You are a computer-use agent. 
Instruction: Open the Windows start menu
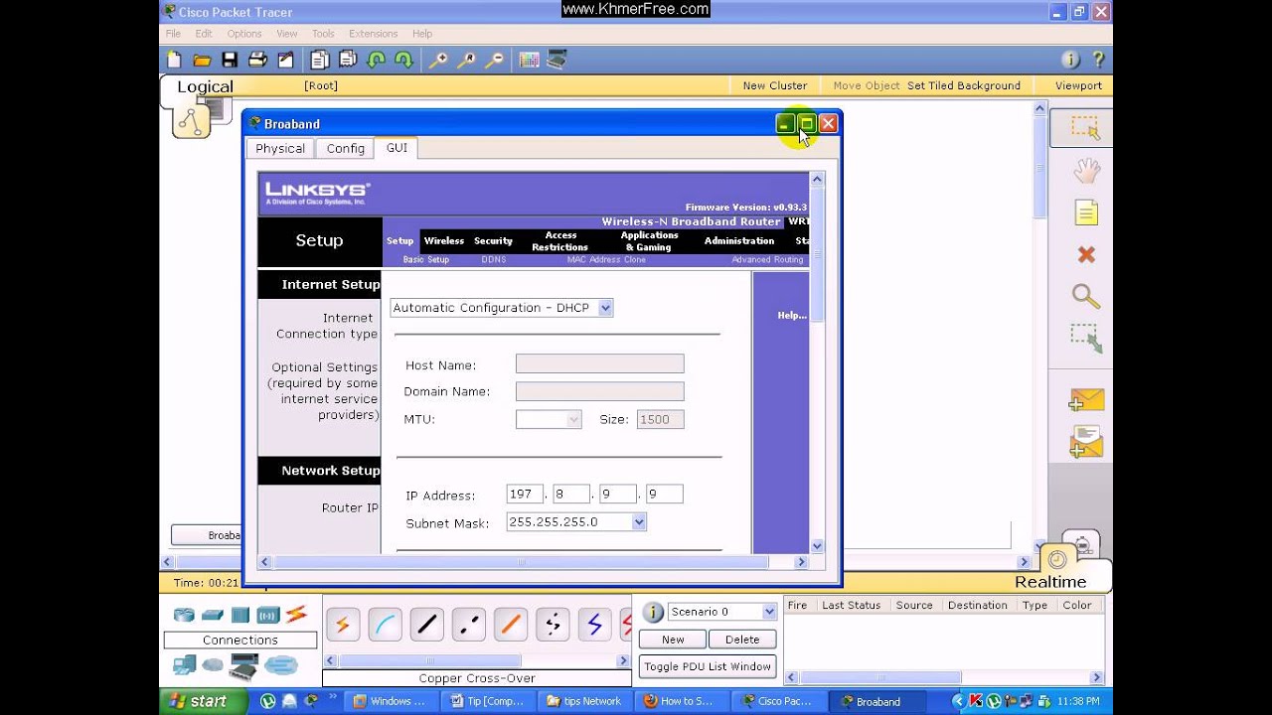click(x=202, y=701)
